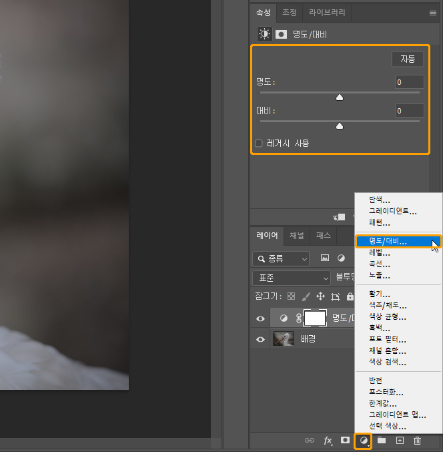Toggle the 레거시 사용 checkbox
This screenshot has height=452, width=443.
(x=259, y=144)
